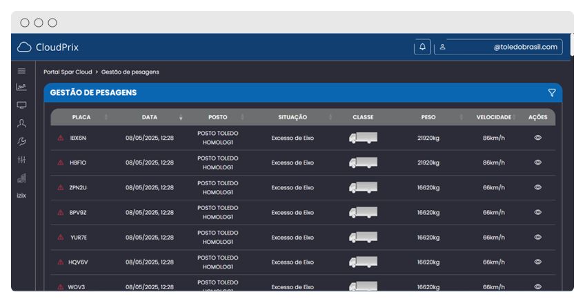Click the building reports sidebar icon

point(21,178)
